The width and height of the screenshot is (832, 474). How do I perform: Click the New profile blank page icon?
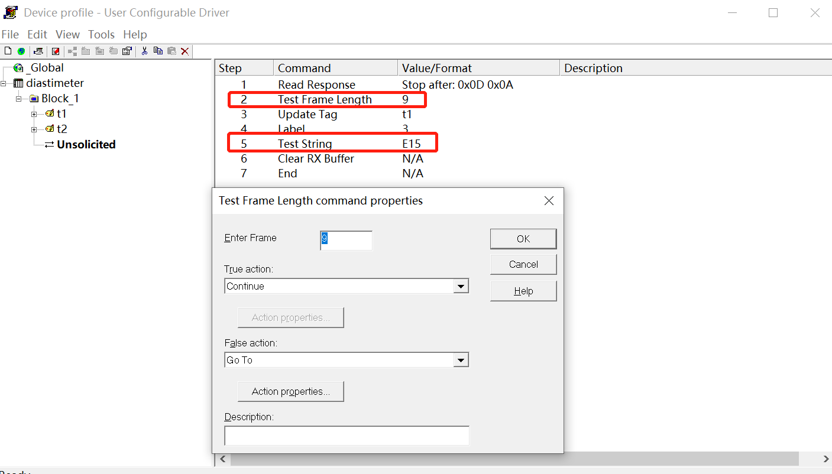8,51
